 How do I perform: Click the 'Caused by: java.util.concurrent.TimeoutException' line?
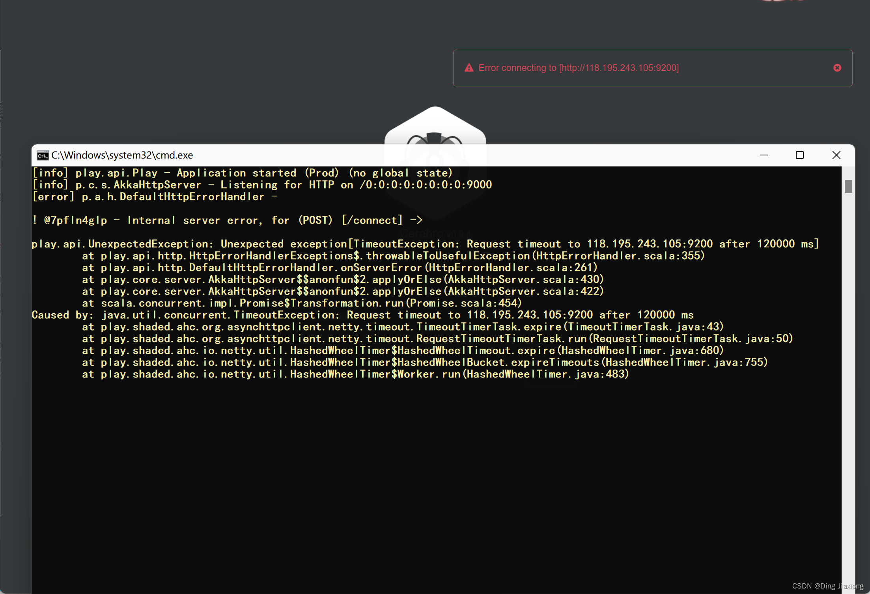pos(362,315)
